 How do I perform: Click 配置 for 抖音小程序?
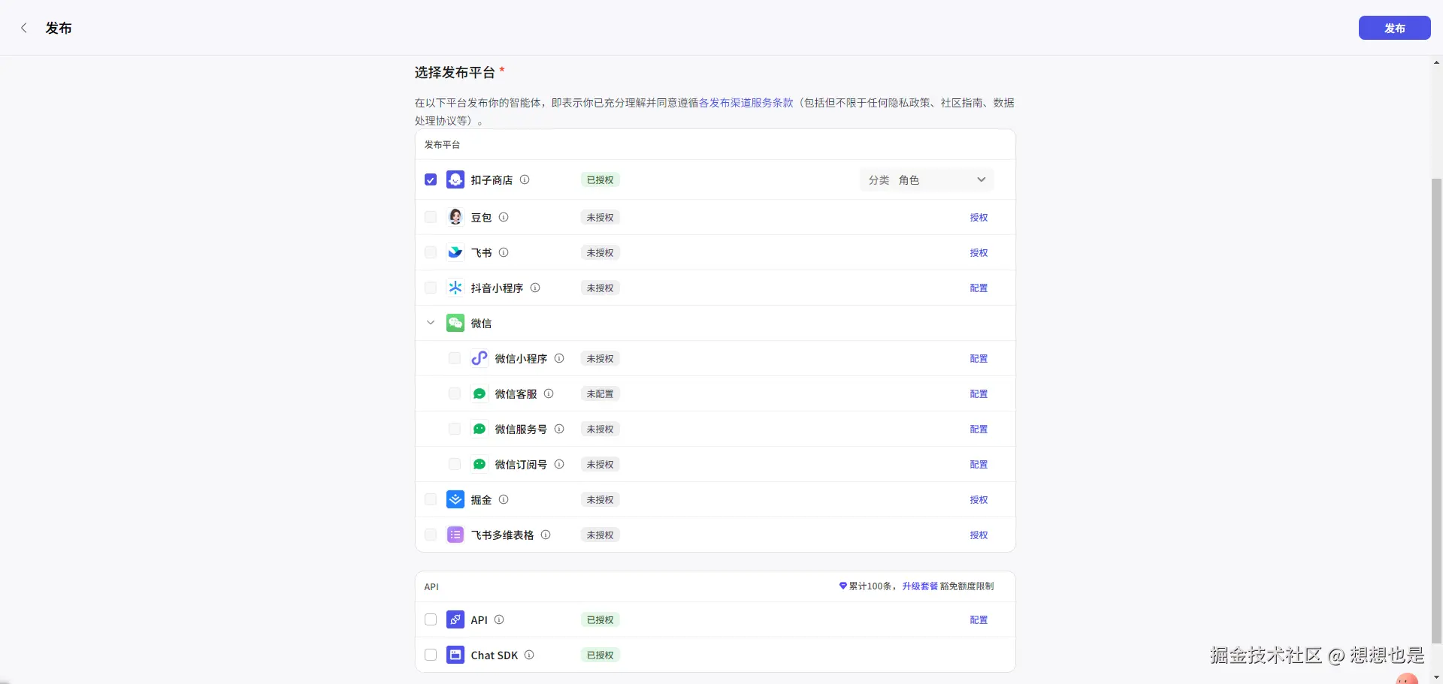coord(979,288)
